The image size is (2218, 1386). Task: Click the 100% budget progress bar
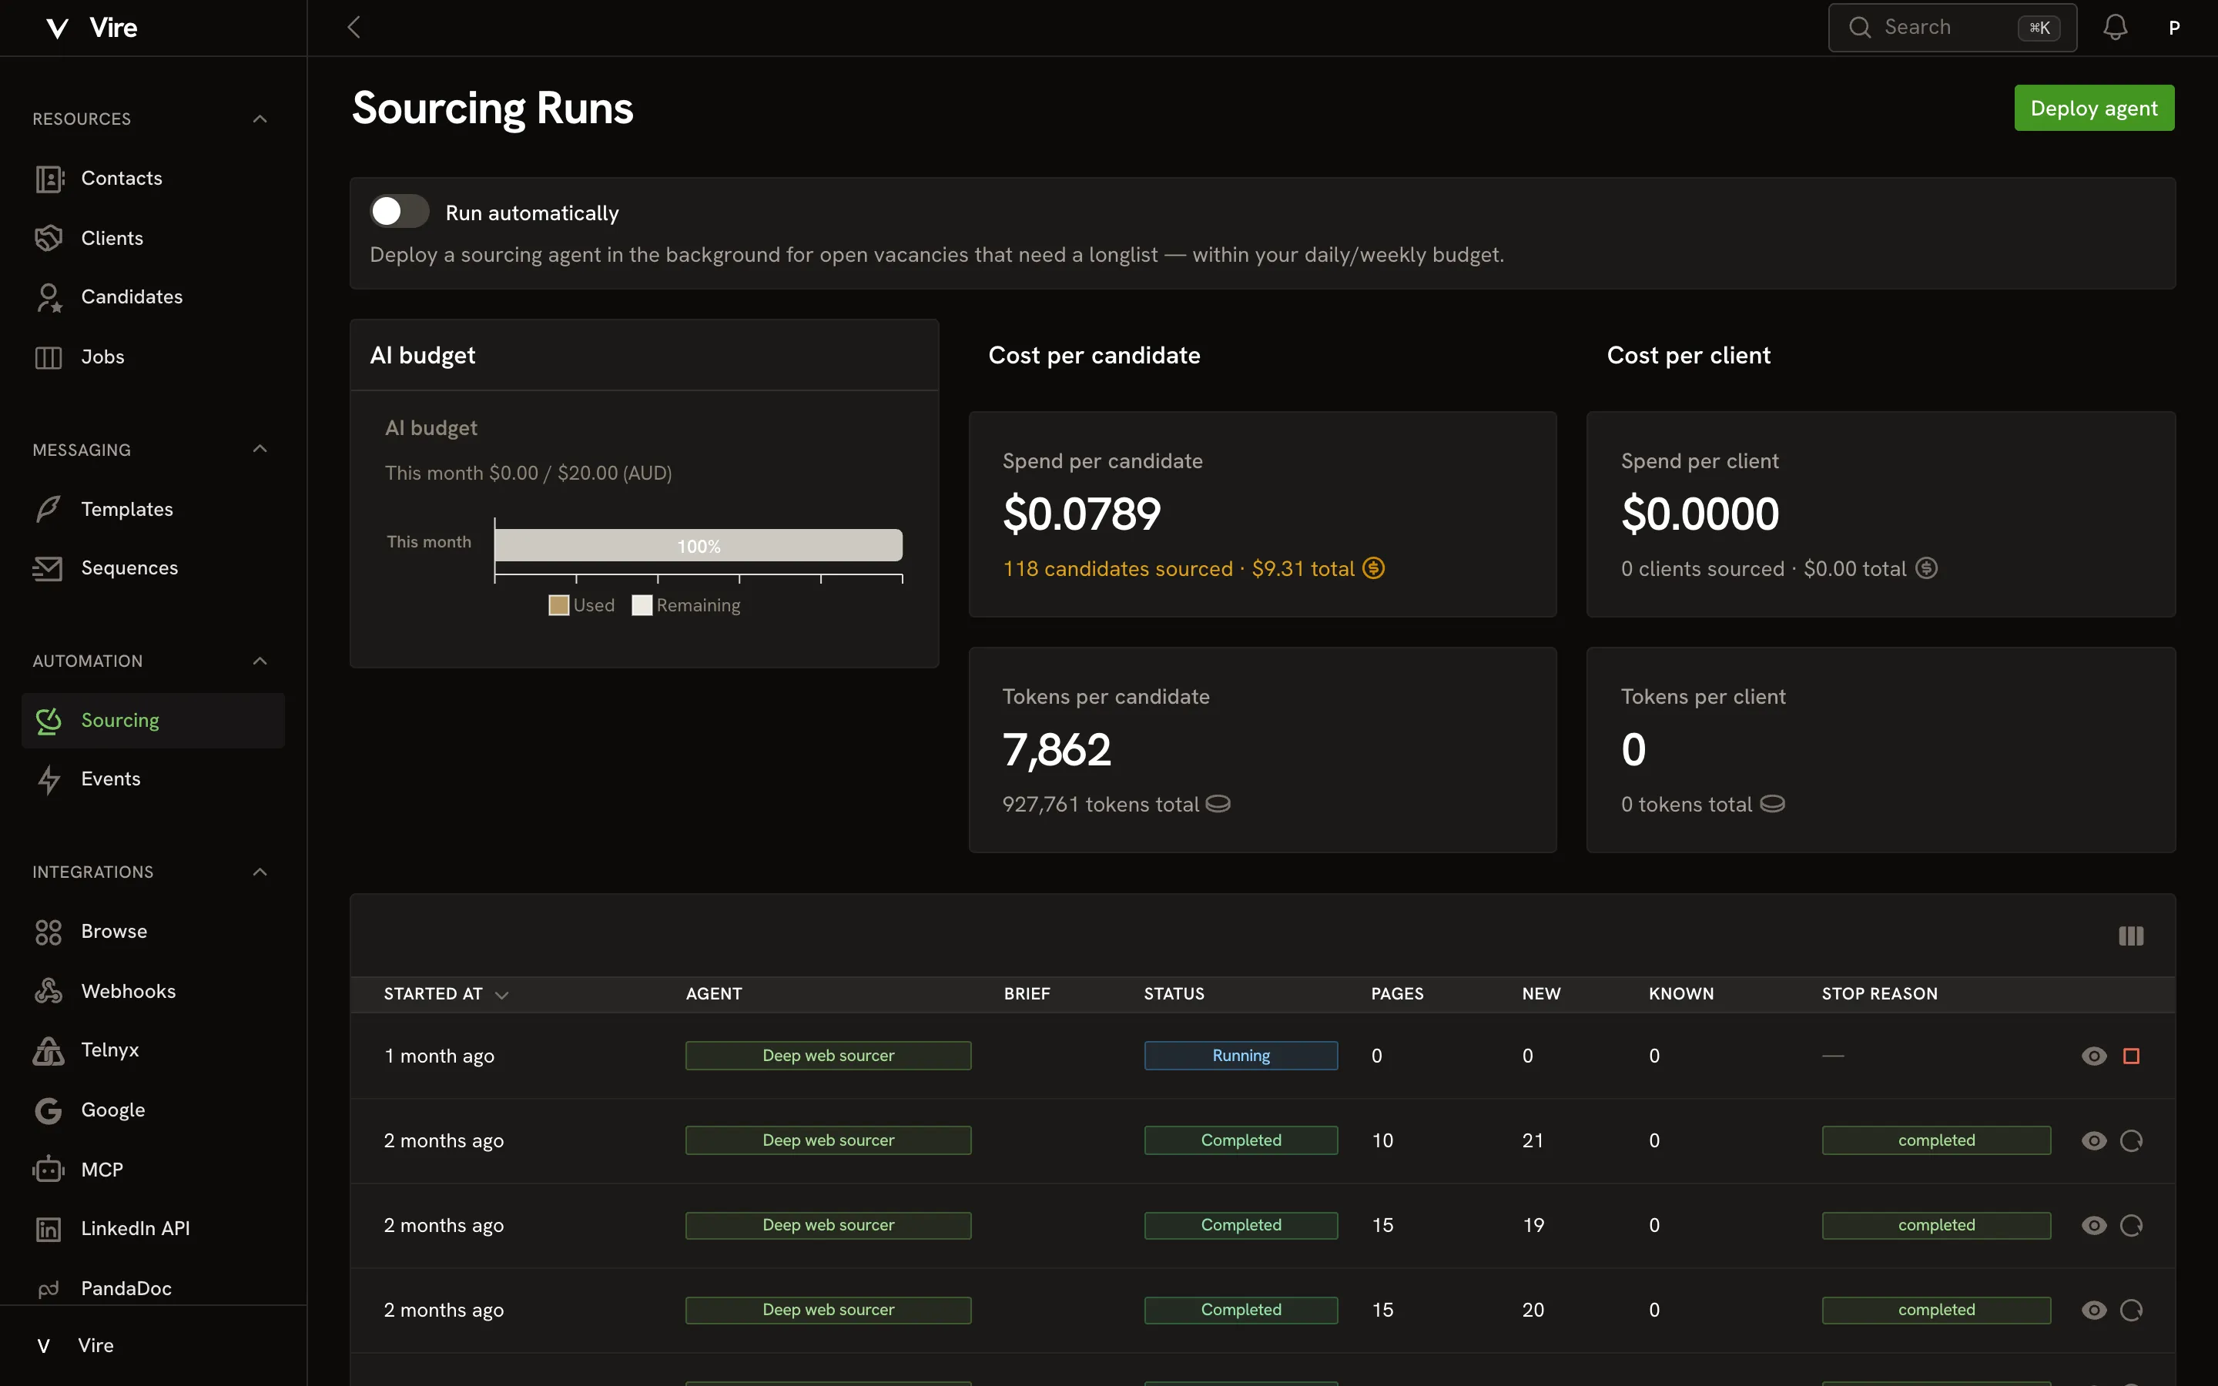coord(699,545)
